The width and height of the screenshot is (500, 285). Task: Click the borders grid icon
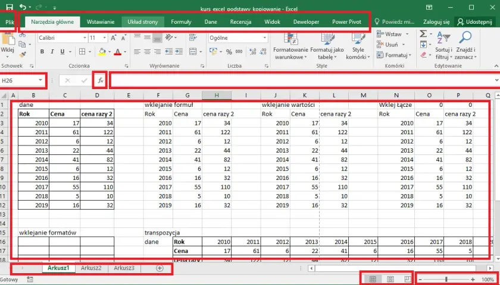82,52
